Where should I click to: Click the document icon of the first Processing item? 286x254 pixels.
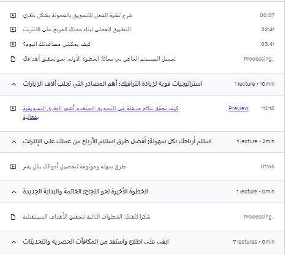click(x=13, y=59)
